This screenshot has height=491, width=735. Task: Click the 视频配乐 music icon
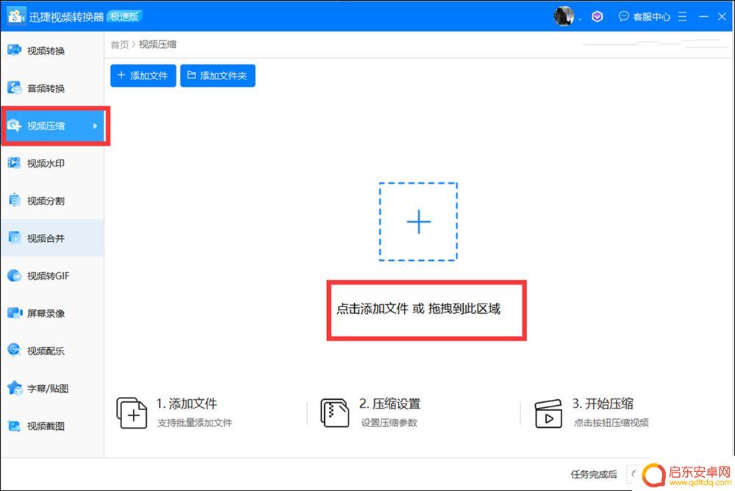pyautogui.click(x=14, y=351)
